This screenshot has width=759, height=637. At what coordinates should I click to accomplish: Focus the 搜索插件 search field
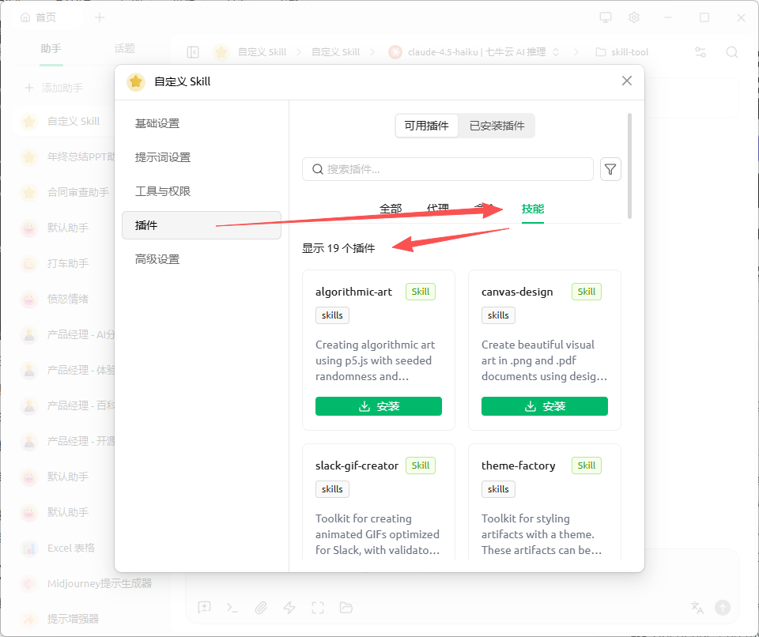pyautogui.click(x=447, y=169)
